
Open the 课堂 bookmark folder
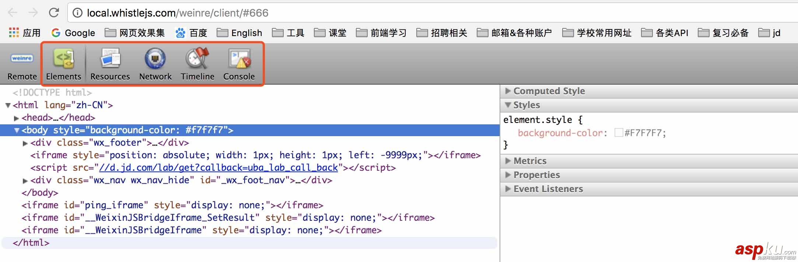(330, 33)
